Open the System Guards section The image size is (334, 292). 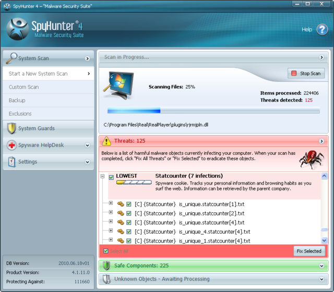pyautogui.click(x=49, y=128)
